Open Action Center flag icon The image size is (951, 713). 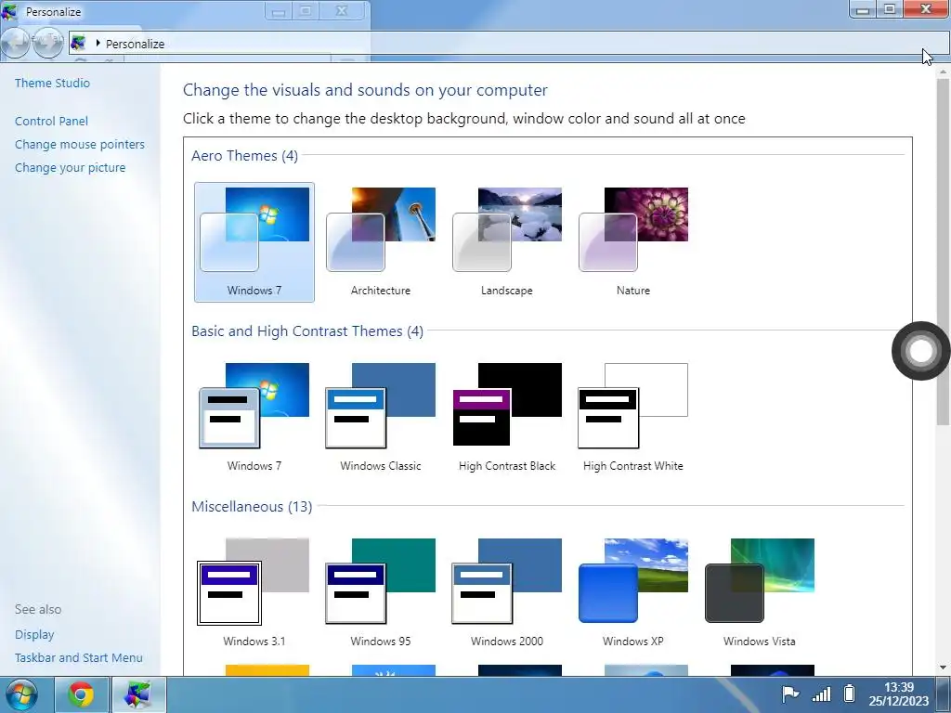click(x=790, y=694)
